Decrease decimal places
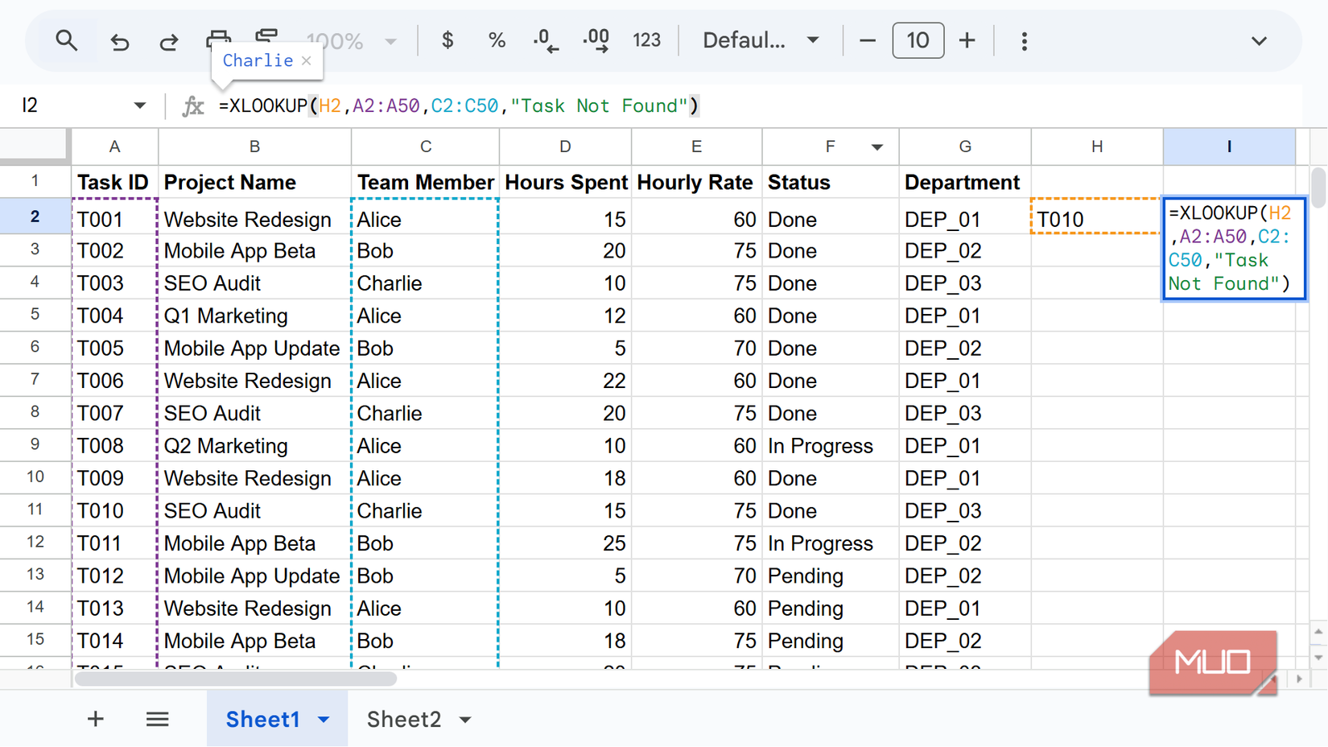The image size is (1328, 747). coord(546,40)
